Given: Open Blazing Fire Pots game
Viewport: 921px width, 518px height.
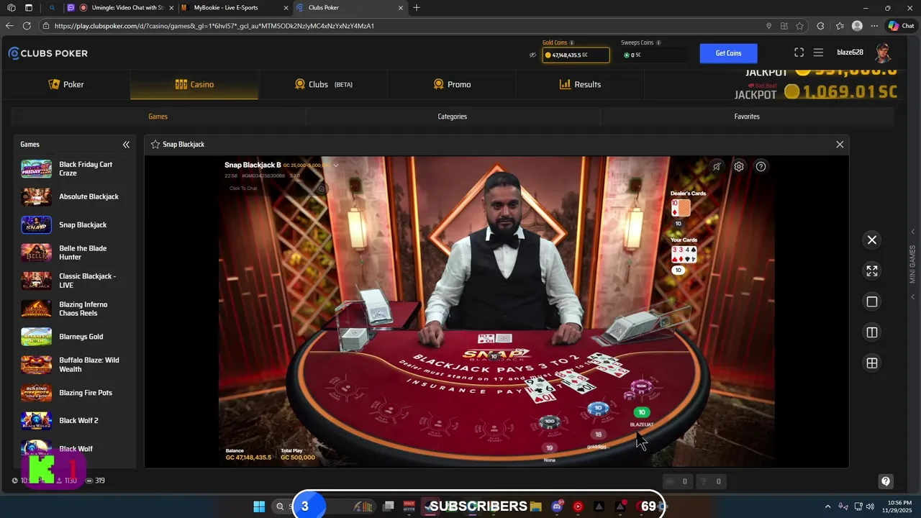Looking at the screenshot, I should [x=73, y=393].
